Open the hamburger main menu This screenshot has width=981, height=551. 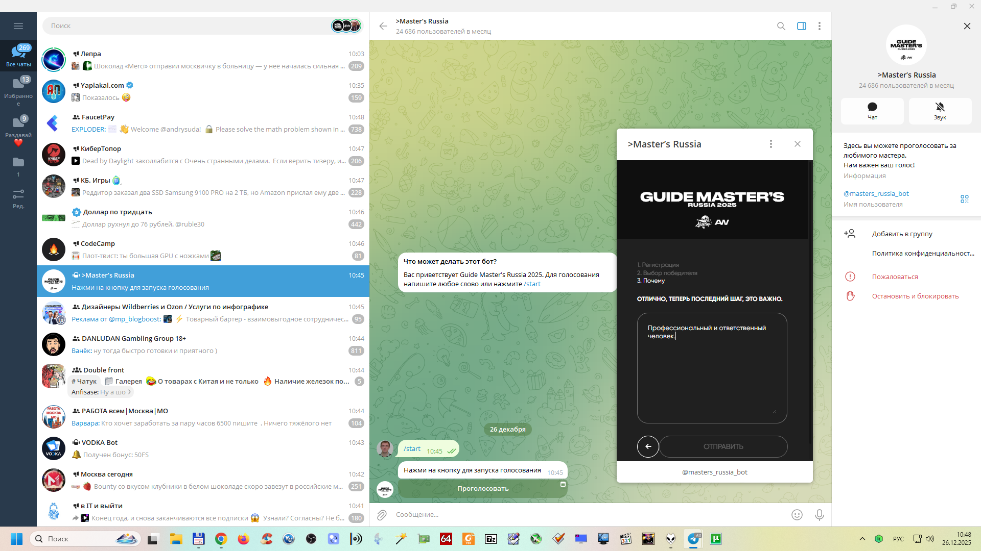coord(18,26)
